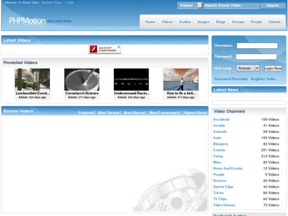This screenshot has height=216, width=288.
Task: Open the People video channel link
Action: 219,174
